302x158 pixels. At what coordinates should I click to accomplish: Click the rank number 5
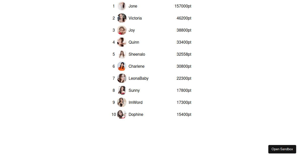(x=114, y=54)
